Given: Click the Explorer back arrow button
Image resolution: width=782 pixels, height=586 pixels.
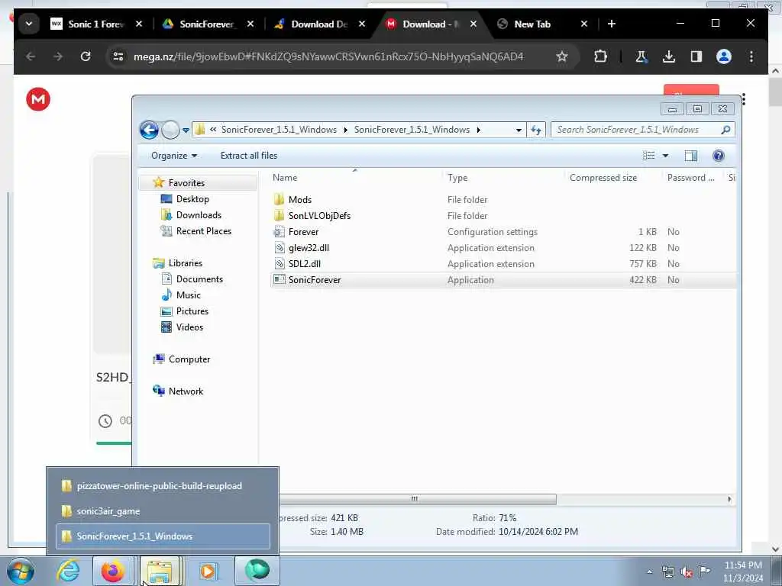Looking at the screenshot, I should click(x=149, y=130).
